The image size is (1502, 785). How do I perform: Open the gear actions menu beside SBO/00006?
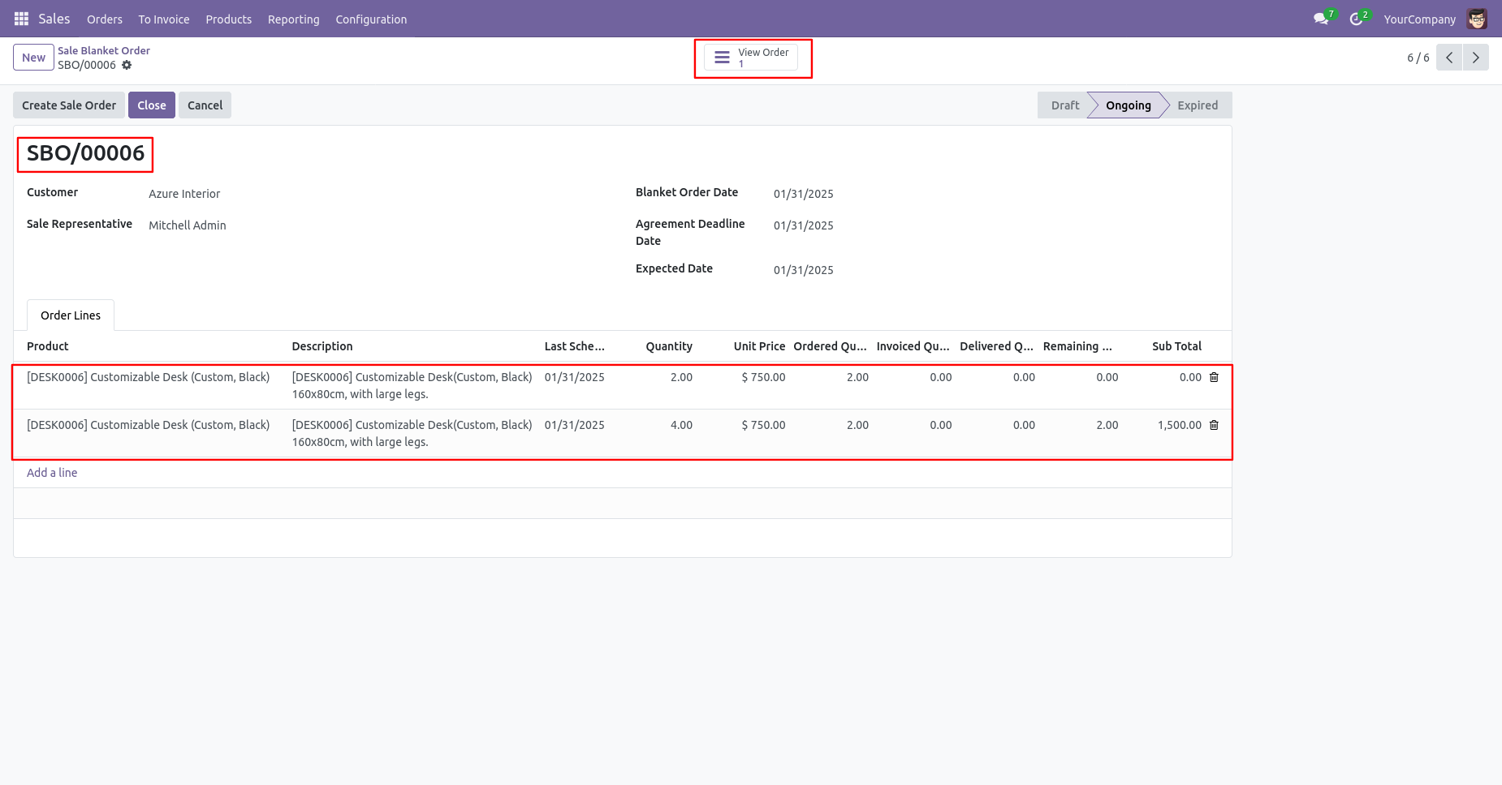127,65
